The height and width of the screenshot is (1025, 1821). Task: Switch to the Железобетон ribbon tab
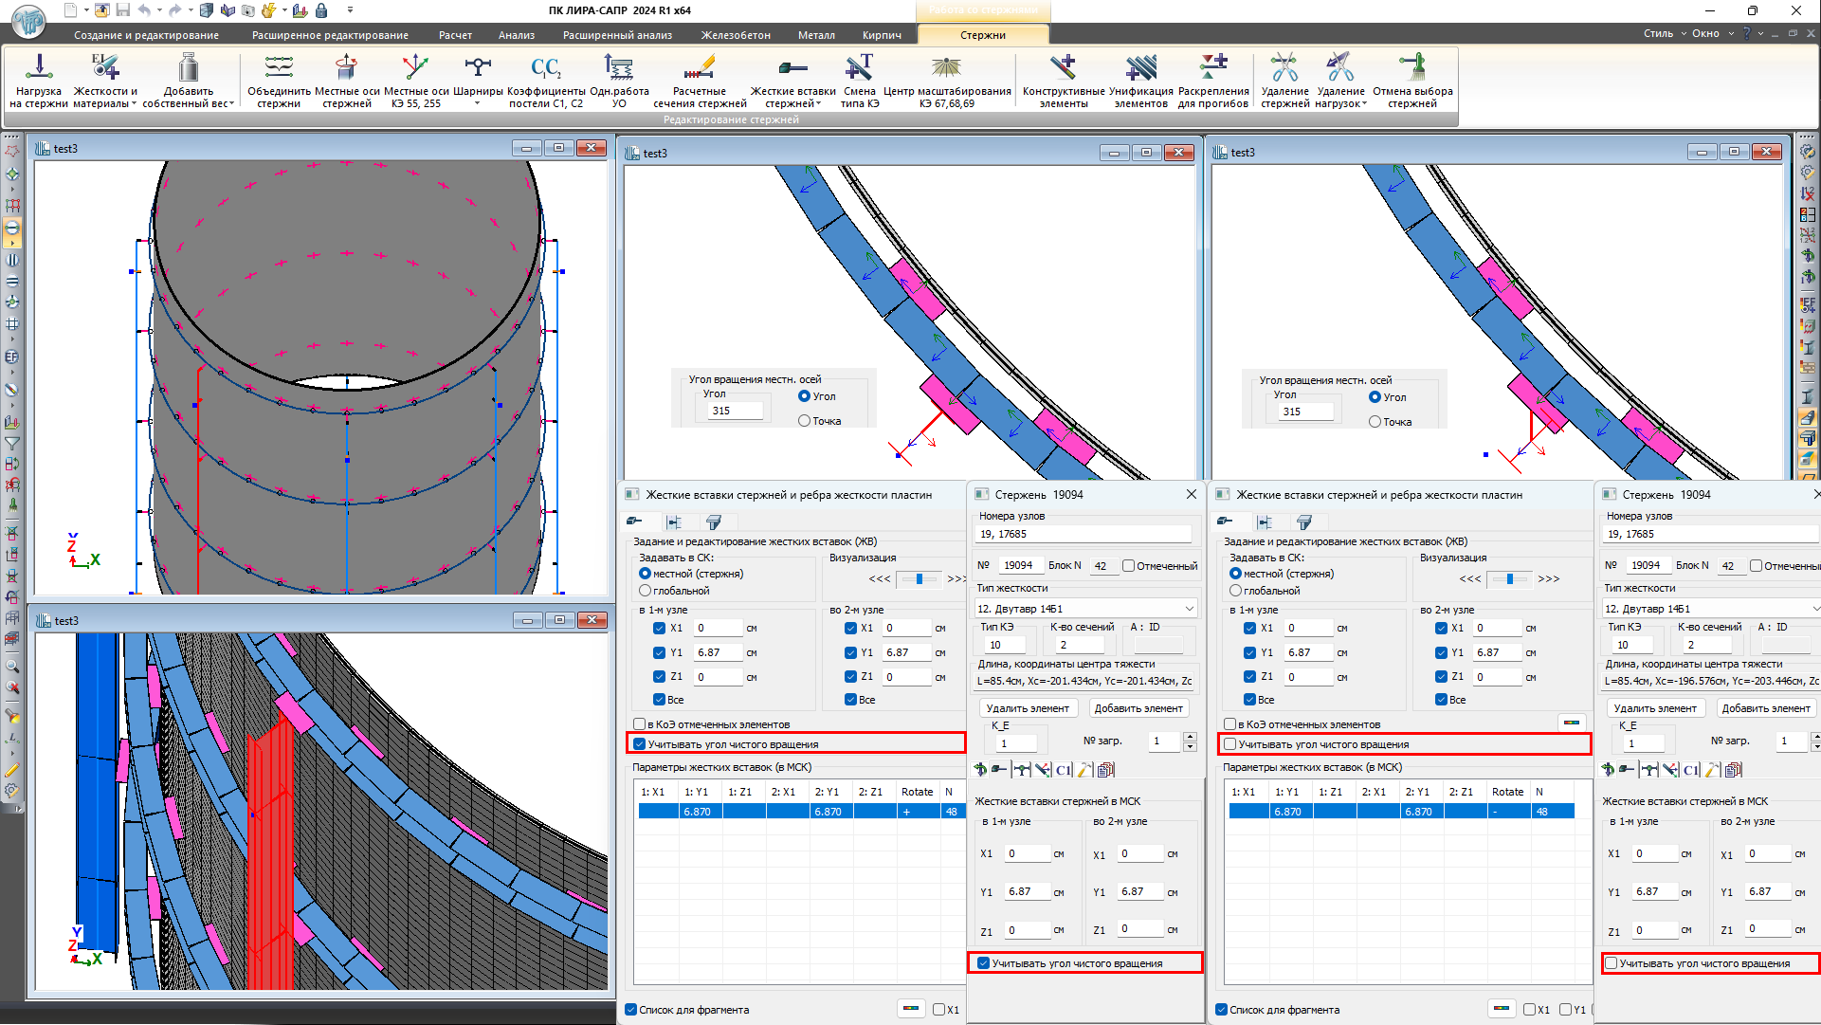[x=736, y=35]
